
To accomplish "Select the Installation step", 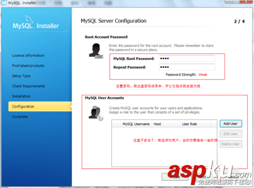I will (21, 96).
